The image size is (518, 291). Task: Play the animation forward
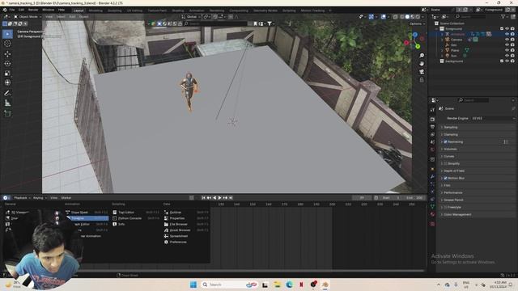219,197
